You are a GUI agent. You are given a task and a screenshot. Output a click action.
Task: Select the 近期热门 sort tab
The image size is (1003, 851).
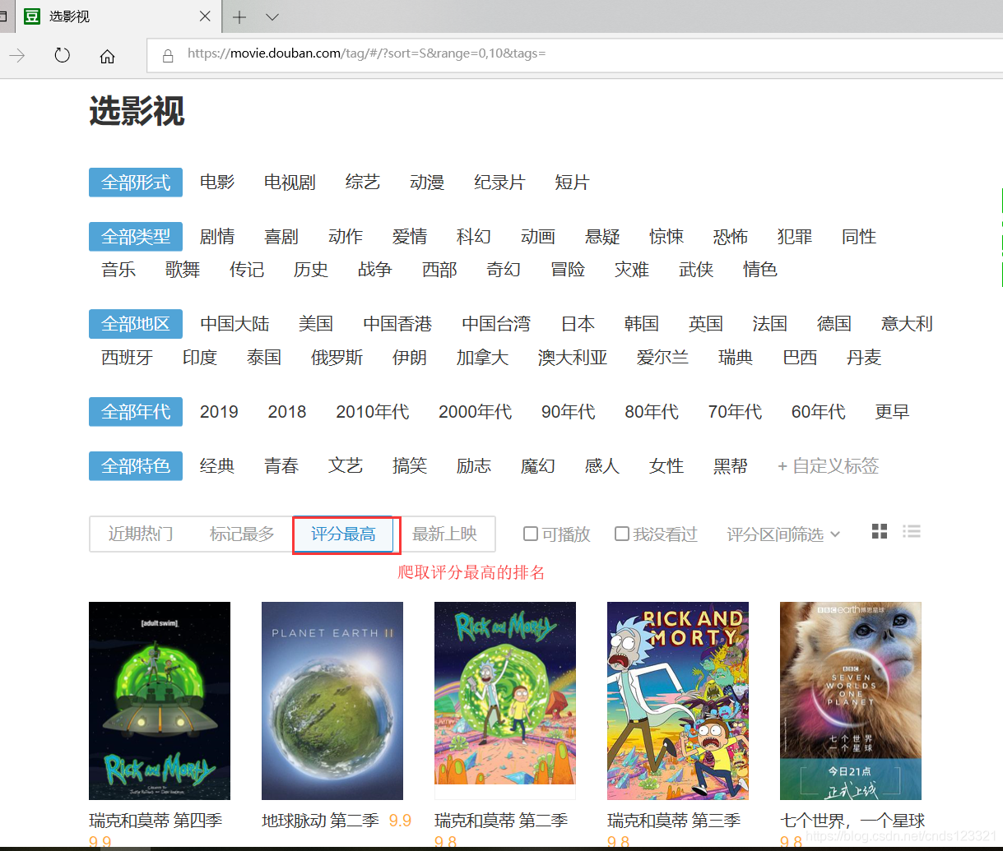click(x=141, y=534)
